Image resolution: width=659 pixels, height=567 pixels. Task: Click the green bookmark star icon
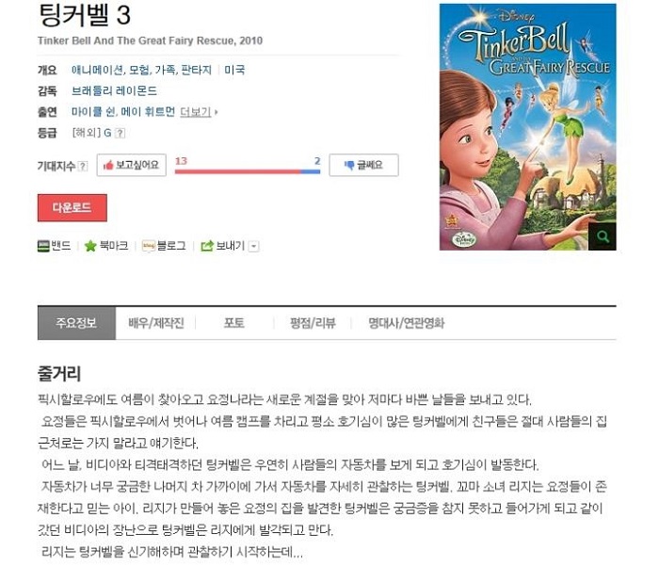tap(90, 246)
